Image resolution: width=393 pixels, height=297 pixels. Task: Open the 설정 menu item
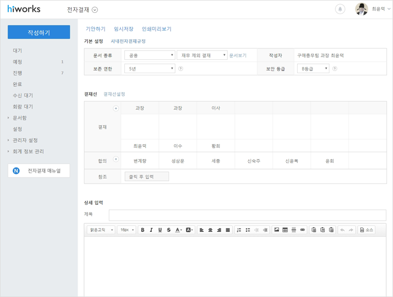click(17, 129)
